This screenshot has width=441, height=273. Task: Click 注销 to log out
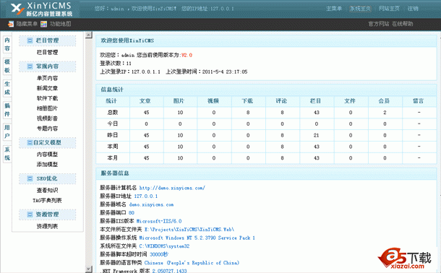413,9
